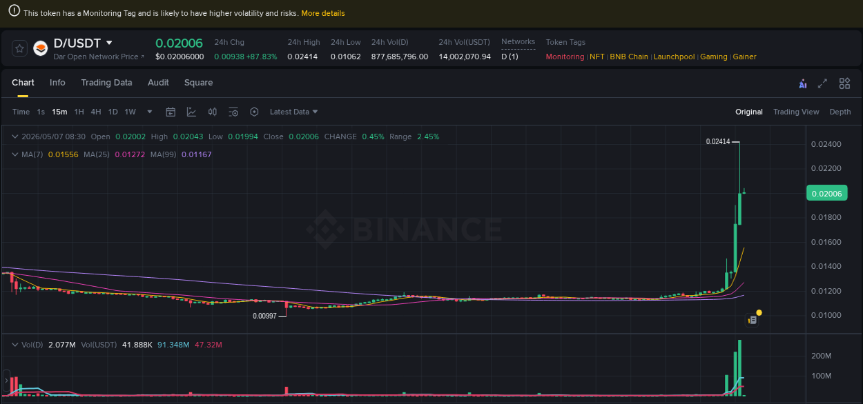
Task: Select the 1W time interval
Action: pyautogui.click(x=130, y=112)
